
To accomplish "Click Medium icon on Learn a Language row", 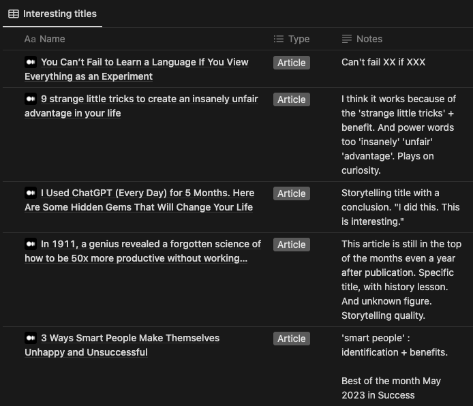I will [x=31, y=62].
